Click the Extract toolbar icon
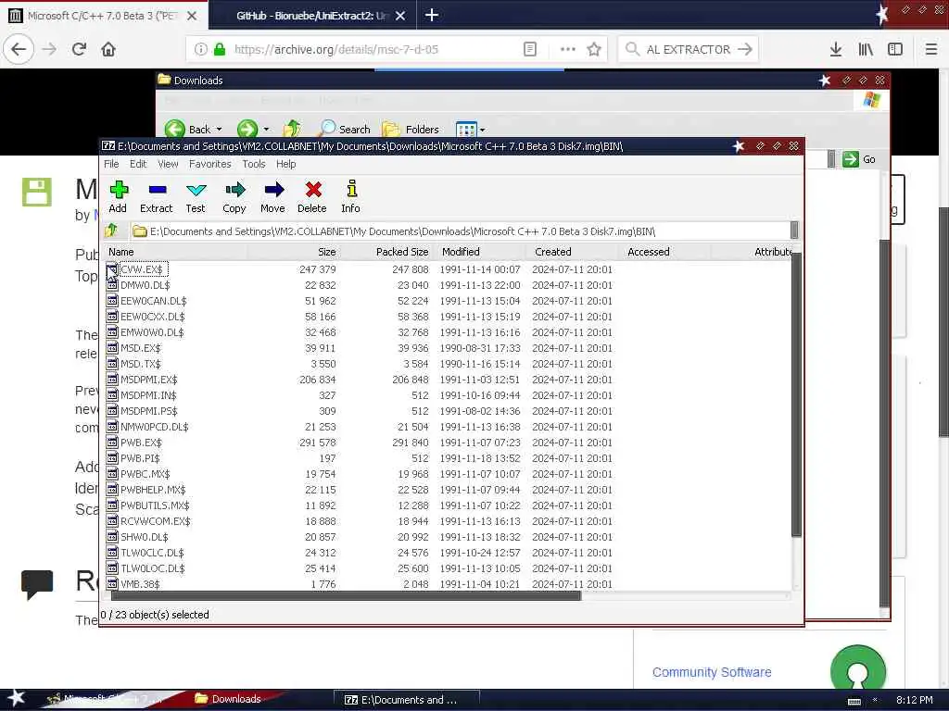 tap(156, 197)
